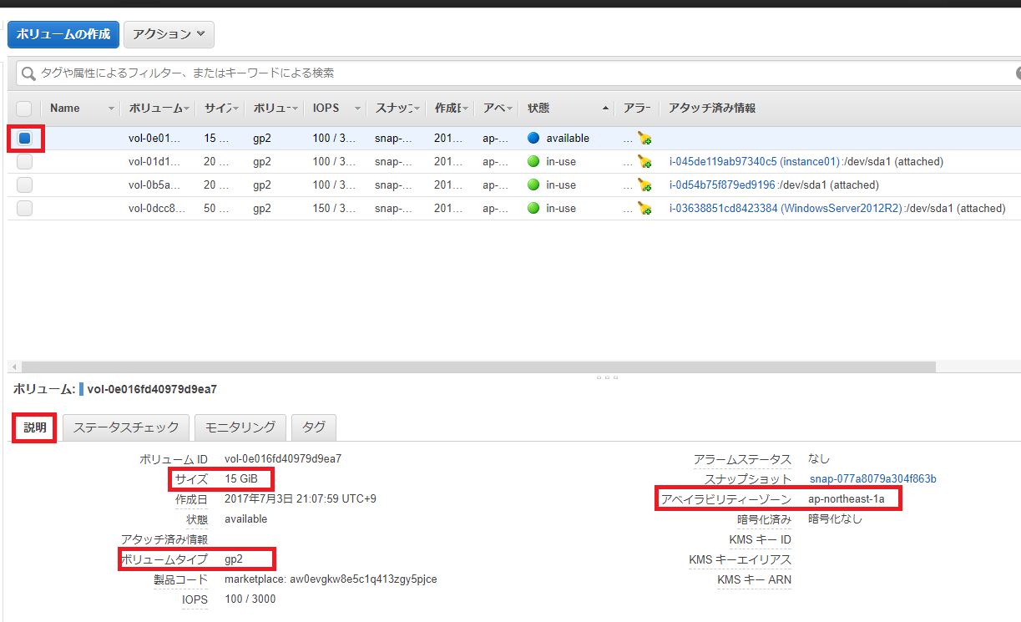
Task: Open the スナップ column header arrow
Action: (x=417, y=109)
